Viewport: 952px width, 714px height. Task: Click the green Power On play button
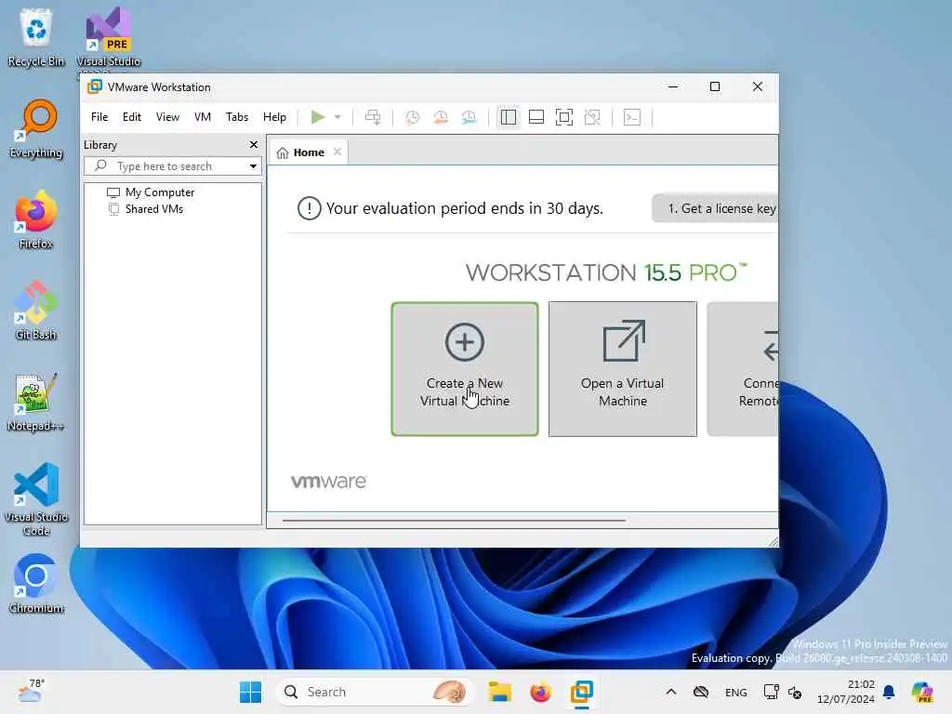(318, 117)
